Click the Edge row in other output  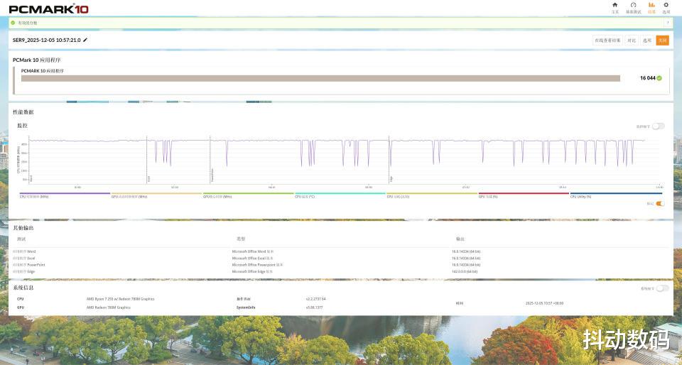click(340, 271)
